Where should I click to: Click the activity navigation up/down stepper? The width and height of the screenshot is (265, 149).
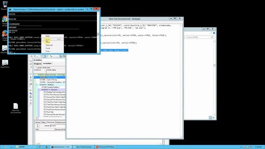(x=38, y=126)
